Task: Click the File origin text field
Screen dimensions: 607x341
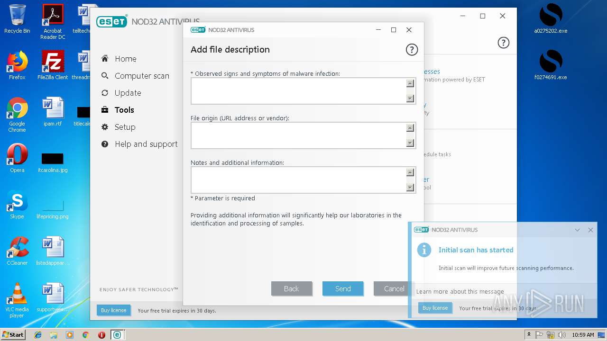Action: [x=303, y=135]
